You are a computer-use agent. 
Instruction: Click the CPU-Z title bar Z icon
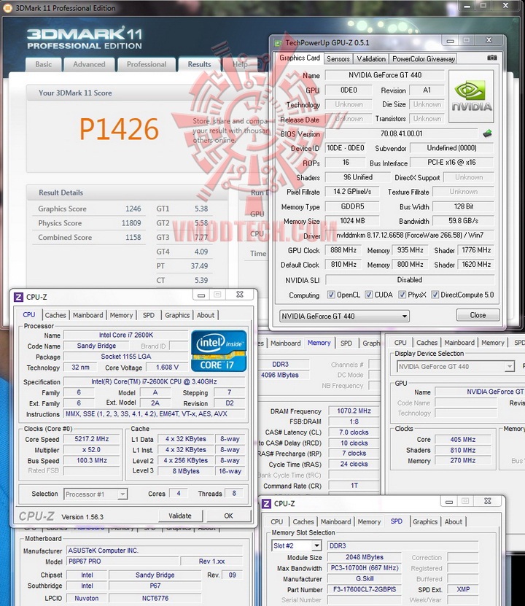[x=18, y=297]
